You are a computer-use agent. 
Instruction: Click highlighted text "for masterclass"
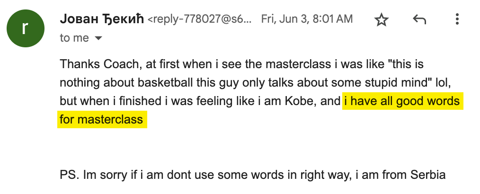pos(102,119)
